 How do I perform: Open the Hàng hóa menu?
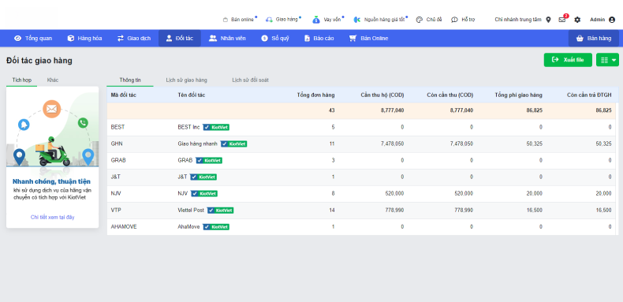[84, 39]
